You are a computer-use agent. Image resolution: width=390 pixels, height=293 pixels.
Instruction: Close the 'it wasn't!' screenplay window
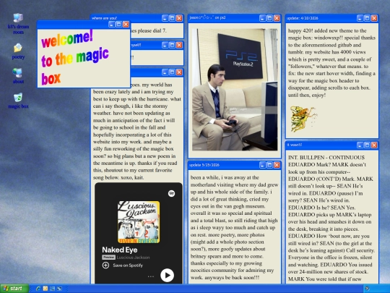374,145
